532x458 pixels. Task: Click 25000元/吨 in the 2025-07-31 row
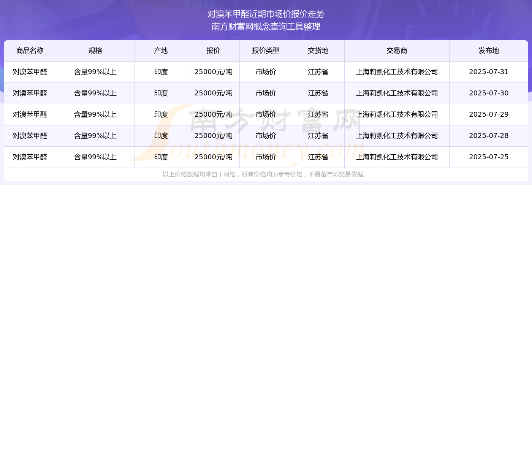[214, 72]
